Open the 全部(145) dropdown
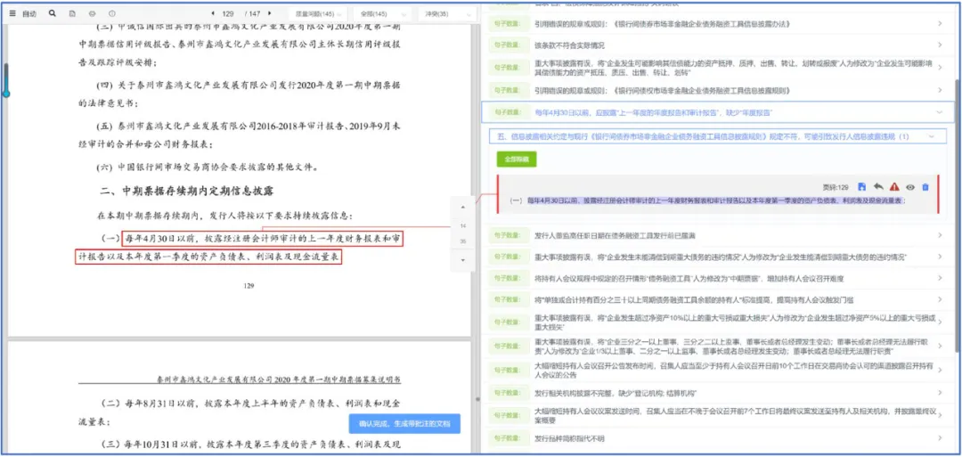 [382, 13]
